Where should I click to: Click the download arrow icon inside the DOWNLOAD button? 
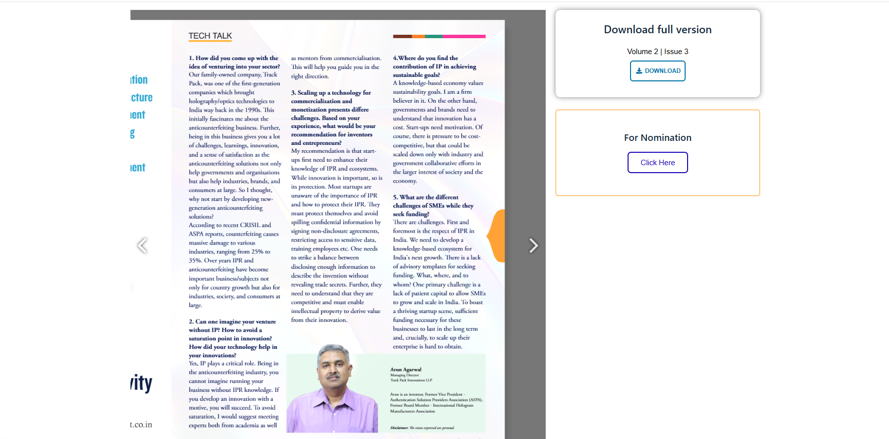click(x=639, y=71)
